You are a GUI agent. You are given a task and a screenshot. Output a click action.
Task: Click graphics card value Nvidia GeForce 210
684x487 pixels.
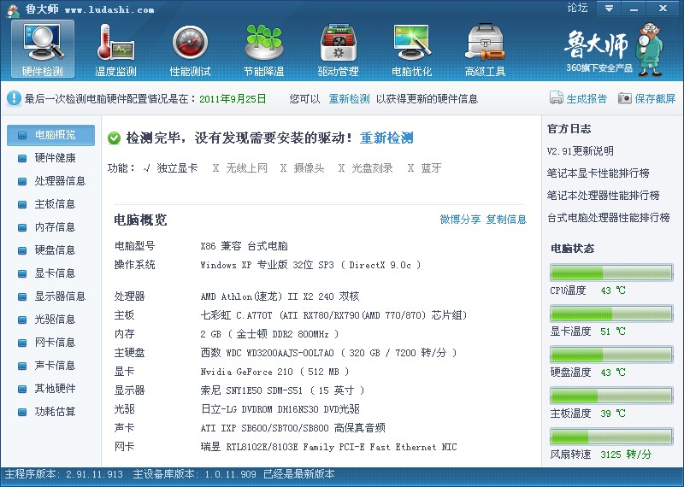click(274, 372)
